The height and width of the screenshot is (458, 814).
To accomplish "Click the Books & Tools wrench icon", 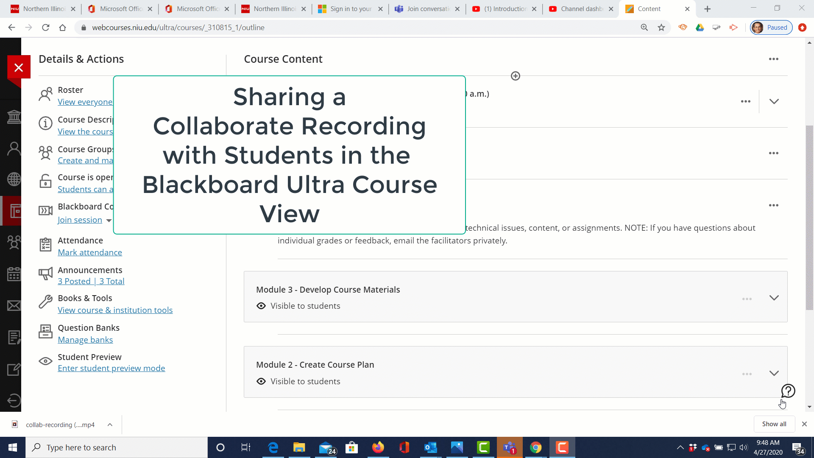I will click(45, 302).
